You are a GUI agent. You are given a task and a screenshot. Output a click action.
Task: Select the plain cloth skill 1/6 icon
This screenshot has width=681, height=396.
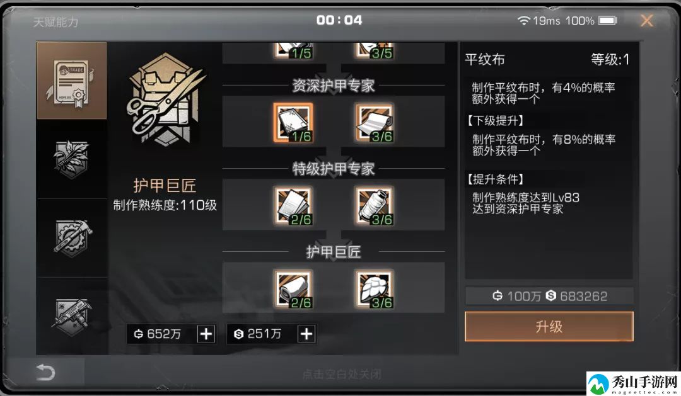[293, 123]
